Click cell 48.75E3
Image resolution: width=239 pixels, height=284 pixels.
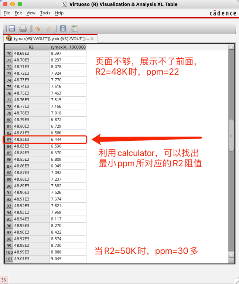point(31,93)
